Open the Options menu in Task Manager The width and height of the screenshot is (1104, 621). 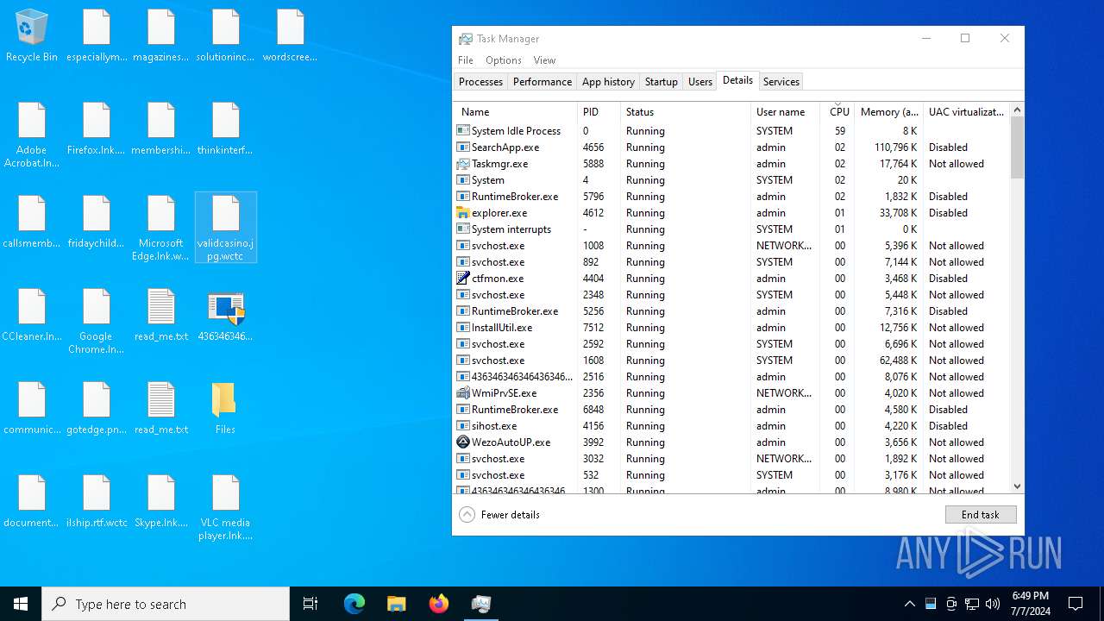pos(504,60)
